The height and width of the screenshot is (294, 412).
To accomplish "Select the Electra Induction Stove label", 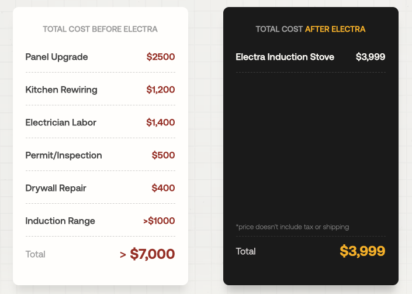I will (285, 57).
